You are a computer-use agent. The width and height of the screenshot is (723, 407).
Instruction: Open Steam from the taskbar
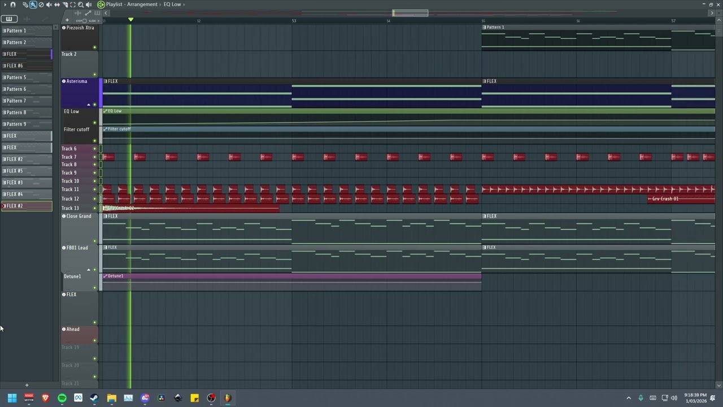click(94, 398)
